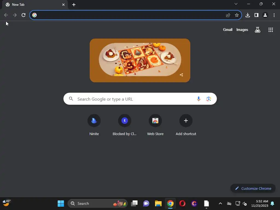
Task: Open the Images link
Action: pos(242,30)
